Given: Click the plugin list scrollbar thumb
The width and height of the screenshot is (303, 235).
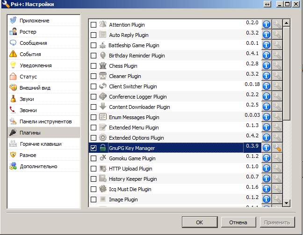Looking at the screenshot, I should point(286,73).
